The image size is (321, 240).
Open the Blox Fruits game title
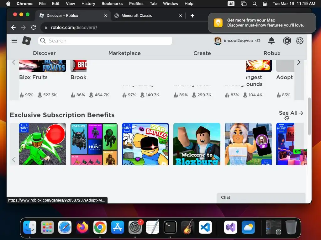[33, 77]
